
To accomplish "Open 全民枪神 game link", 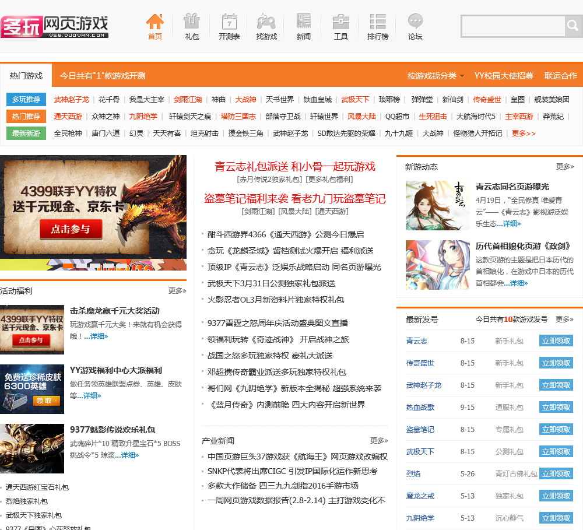I will pos(68,133).
